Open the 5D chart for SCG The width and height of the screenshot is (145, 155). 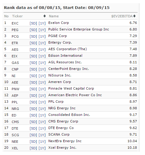tap(33, 135)
